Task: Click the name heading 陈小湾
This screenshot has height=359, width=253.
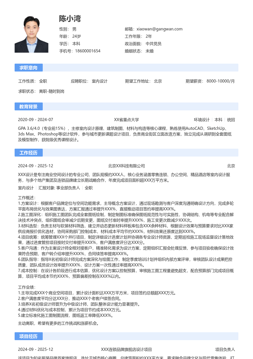Action: tap(70, 19)
